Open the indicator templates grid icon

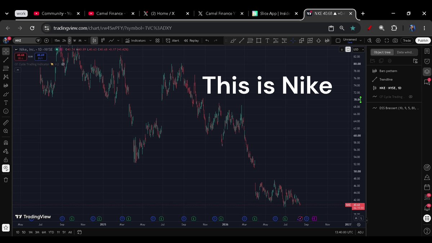coord(157,41)
